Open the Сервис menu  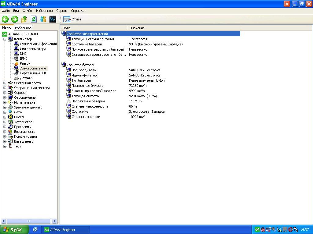point(62,11)
